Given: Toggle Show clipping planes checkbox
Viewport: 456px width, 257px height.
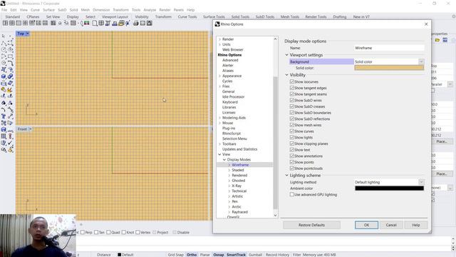Looking at the screenshot, I should click(x=291, y=143).
